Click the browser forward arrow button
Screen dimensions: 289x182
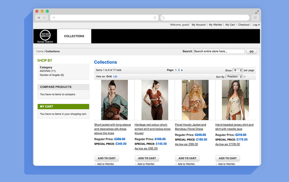coord(45,18)
